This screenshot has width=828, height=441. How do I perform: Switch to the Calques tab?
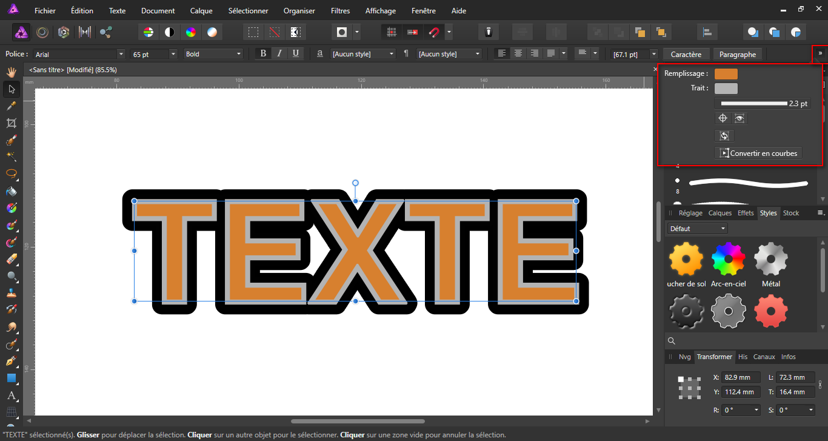click(720, 213)
